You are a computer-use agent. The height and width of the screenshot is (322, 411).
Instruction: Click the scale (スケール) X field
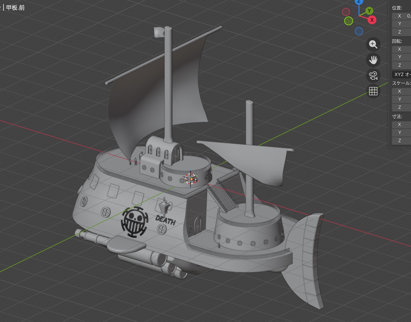(x=402, y=91)
